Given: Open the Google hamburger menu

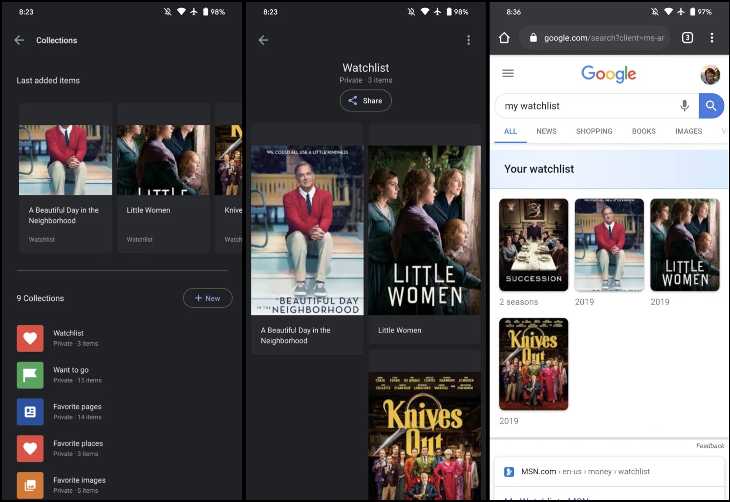Looking at the screenshot, I should pos(508,73).
